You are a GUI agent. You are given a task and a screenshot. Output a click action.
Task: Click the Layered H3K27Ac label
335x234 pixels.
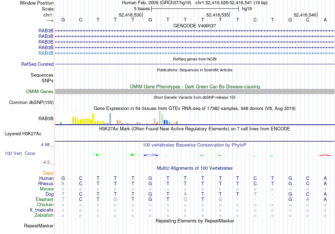tap(23, 134)
